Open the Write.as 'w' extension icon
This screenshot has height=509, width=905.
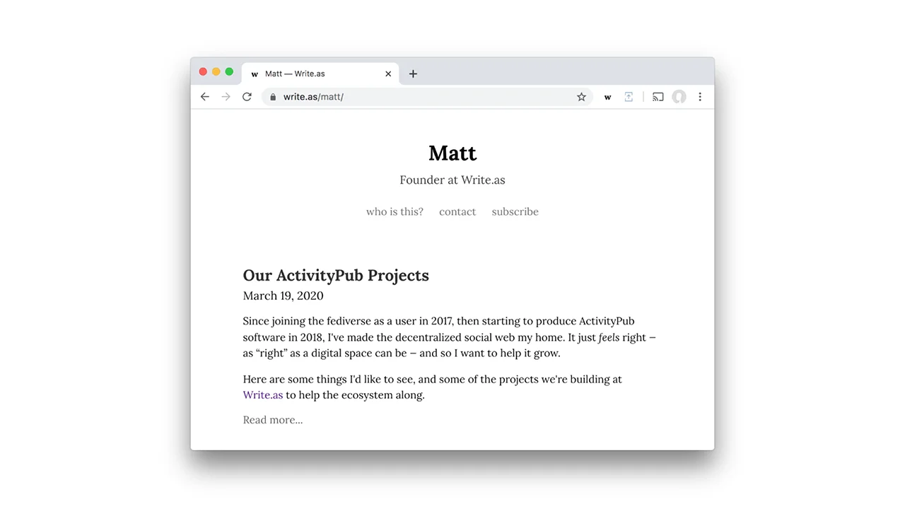click(607, 97)
